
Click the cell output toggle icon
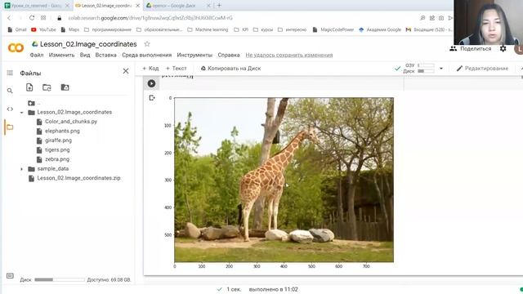(152, 98)
